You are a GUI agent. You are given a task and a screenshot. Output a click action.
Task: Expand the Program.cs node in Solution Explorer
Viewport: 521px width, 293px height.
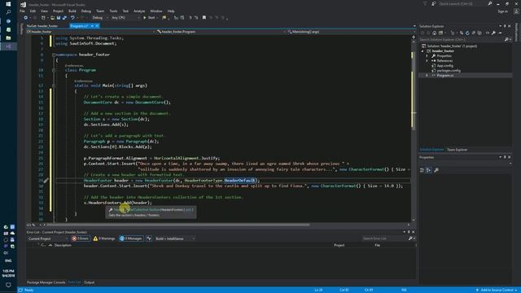pos(427,76)
